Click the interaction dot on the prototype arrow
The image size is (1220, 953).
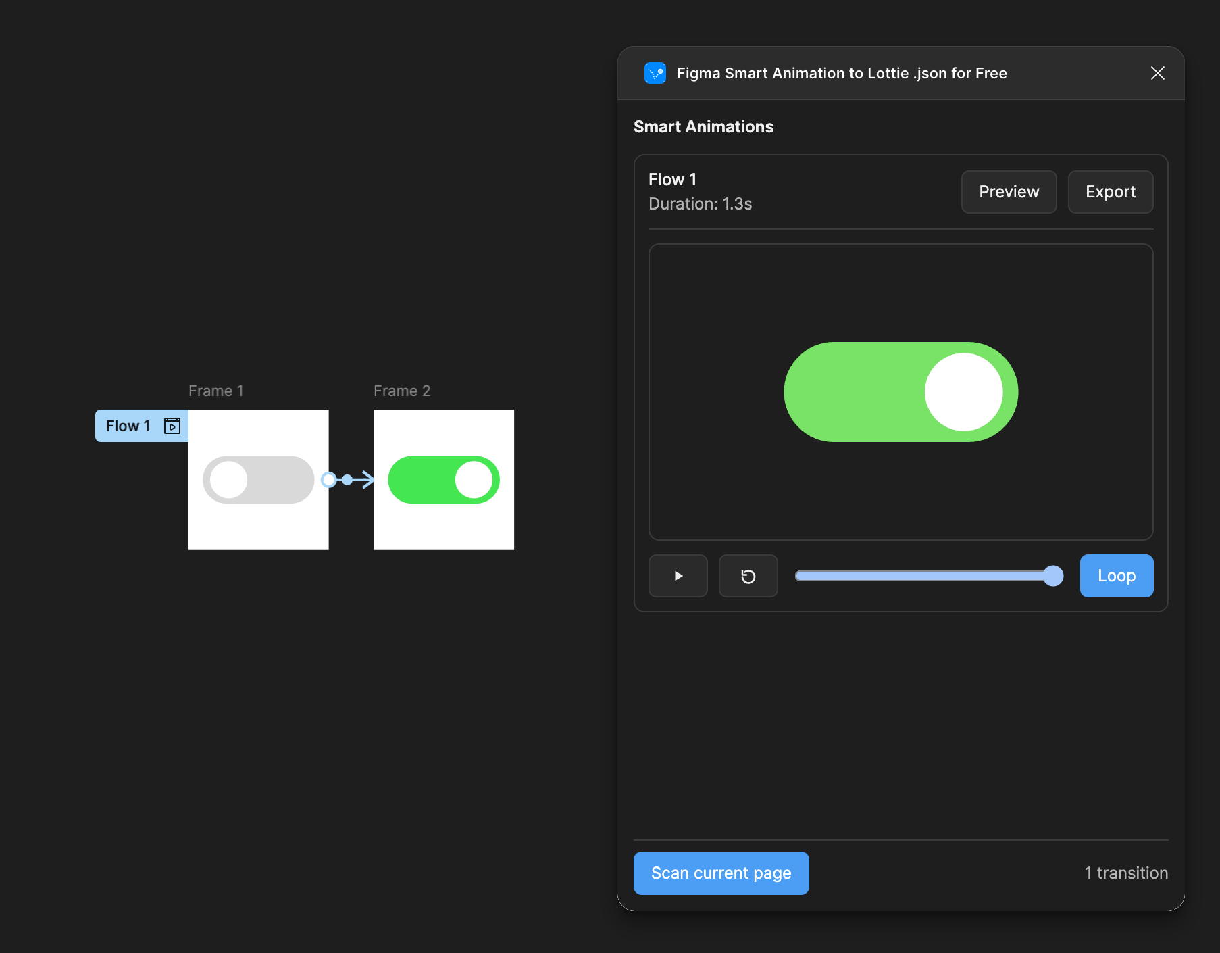pyautogui.click(x=347, y=480)
